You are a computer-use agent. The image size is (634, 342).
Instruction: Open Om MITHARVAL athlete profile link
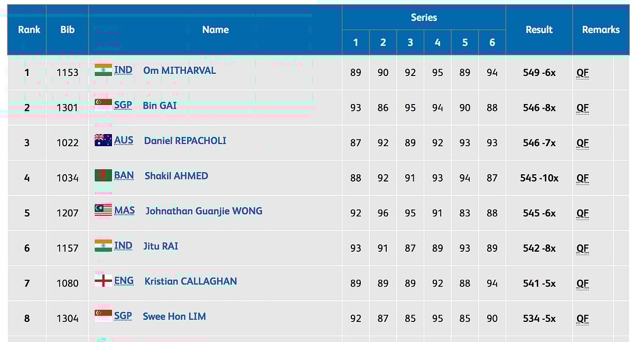click(179, 70)
